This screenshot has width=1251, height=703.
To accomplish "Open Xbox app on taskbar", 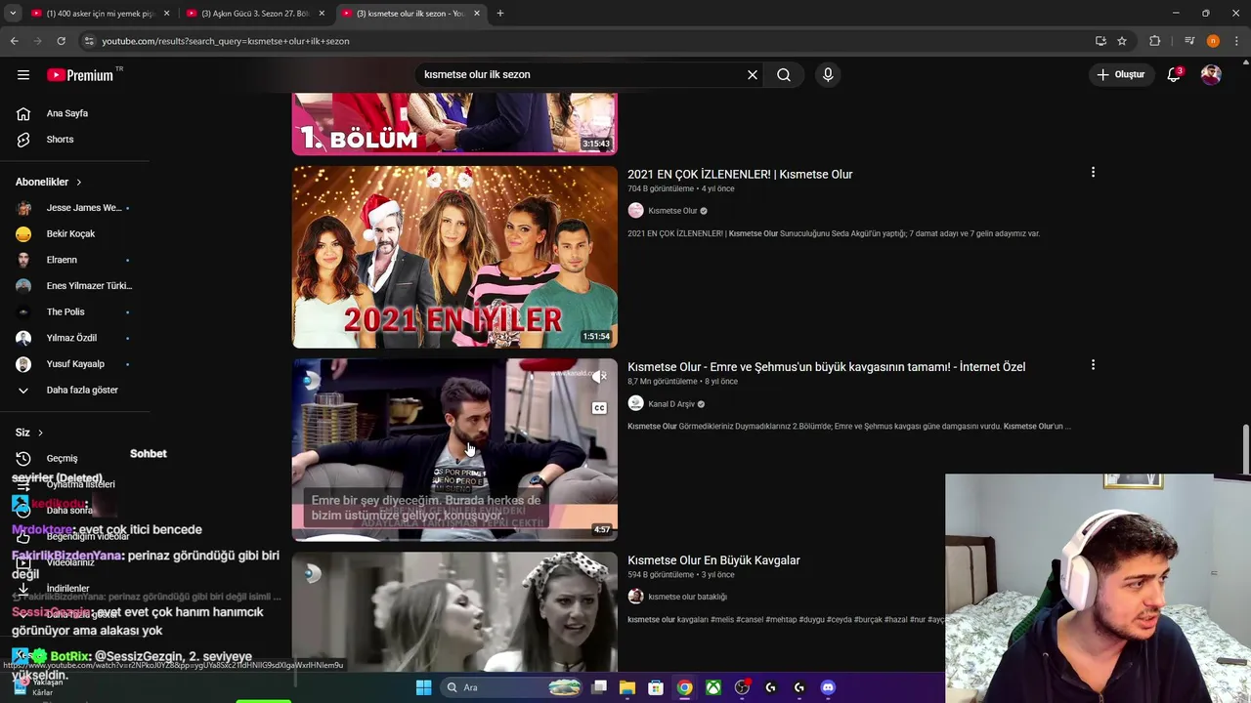I will tap(713, 687).
